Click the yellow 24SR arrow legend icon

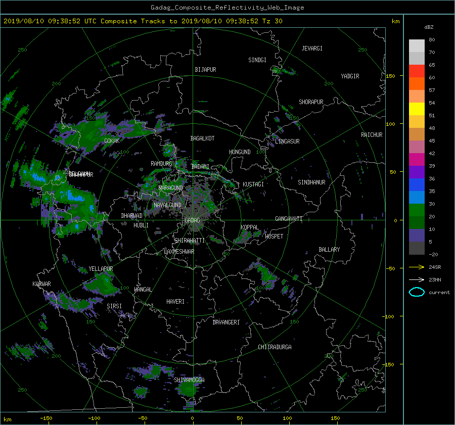click(x=417, y=267)
